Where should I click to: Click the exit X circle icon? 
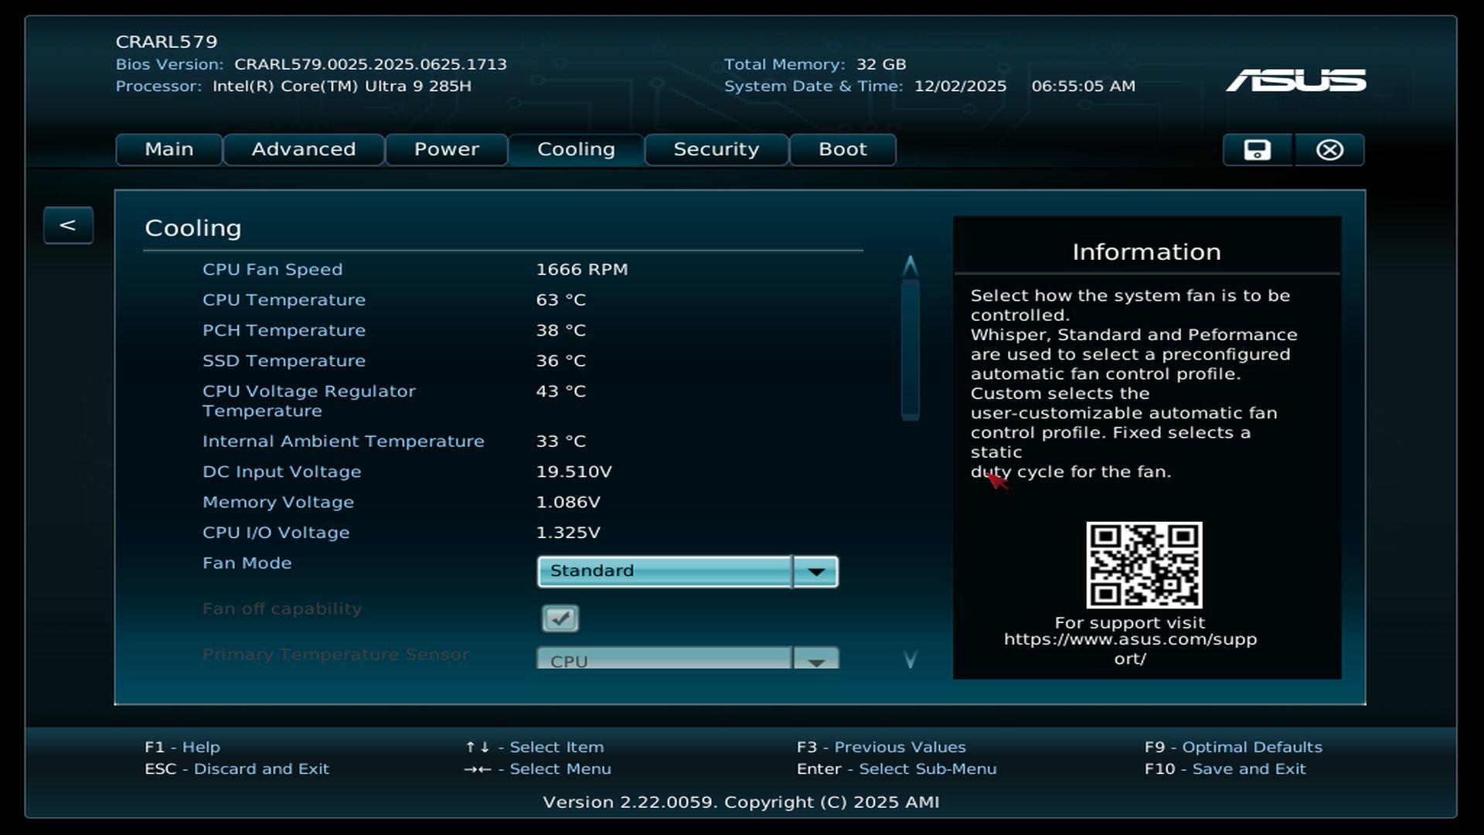click(x=1329, y=150)
